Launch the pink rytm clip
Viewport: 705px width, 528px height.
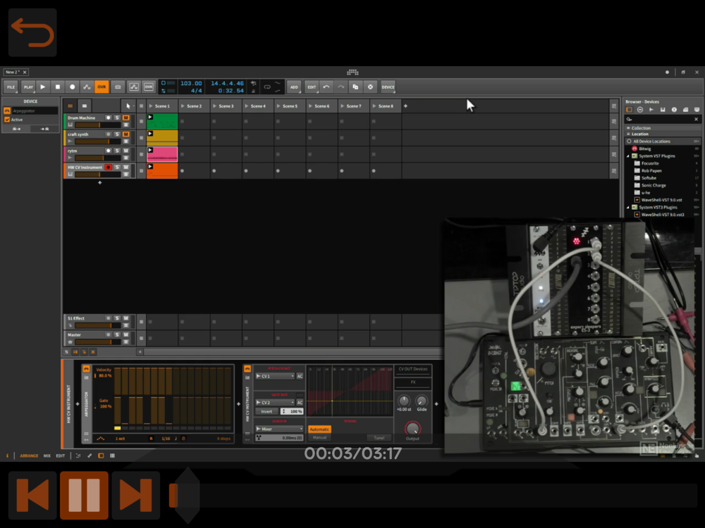click(x=150, y=150)
